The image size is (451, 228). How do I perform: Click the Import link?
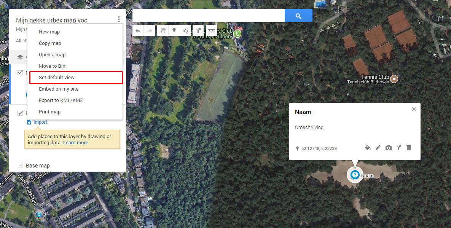pyautogui.click(x=40, y=122)
